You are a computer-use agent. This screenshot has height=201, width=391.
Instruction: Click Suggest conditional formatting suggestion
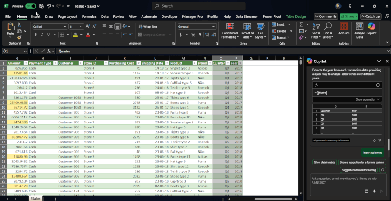pos(358,170)
